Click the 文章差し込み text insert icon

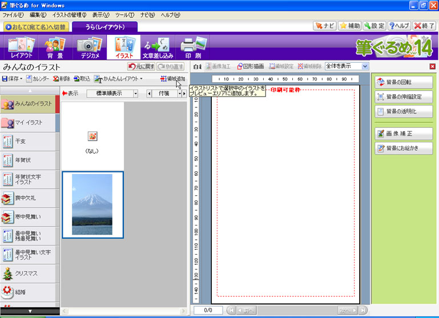[x=158, y=47]
